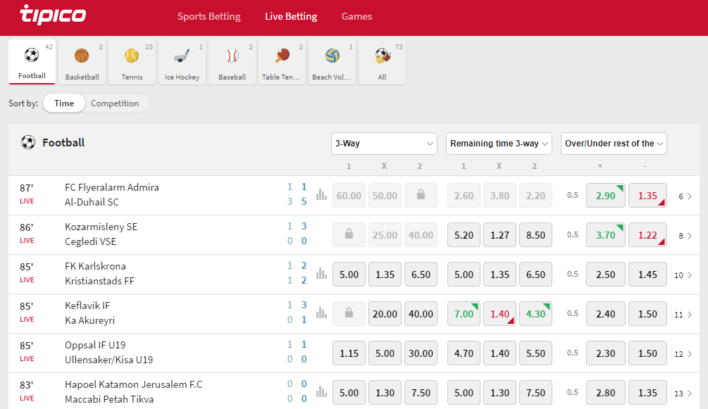
Task: Open the Live Betting section
Action: pos(291,16)
